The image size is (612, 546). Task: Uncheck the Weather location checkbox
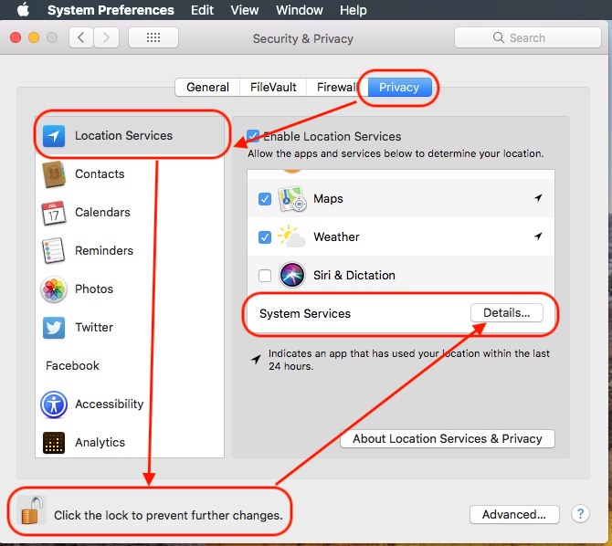pyautogui.click(x=265, y=236)
